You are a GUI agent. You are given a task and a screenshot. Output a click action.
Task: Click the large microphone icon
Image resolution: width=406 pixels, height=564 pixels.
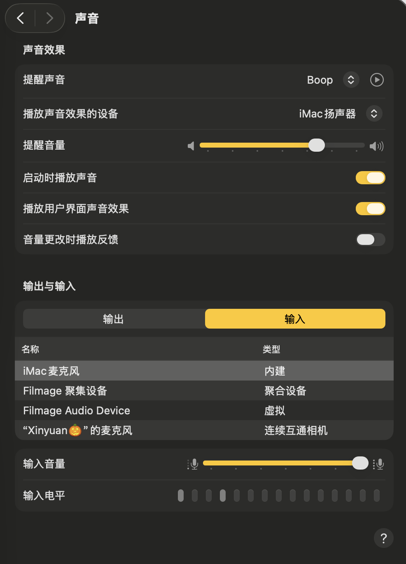379,464
